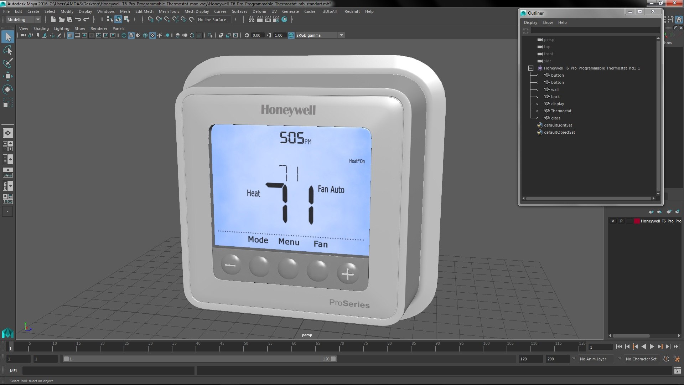
Task: Select the arrow Select tool in the toolbox
Action: (x=8, y=37)
